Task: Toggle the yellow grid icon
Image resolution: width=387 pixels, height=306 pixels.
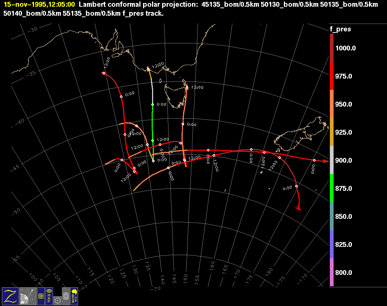Action: pyautogui.click(x=41, y=296)
